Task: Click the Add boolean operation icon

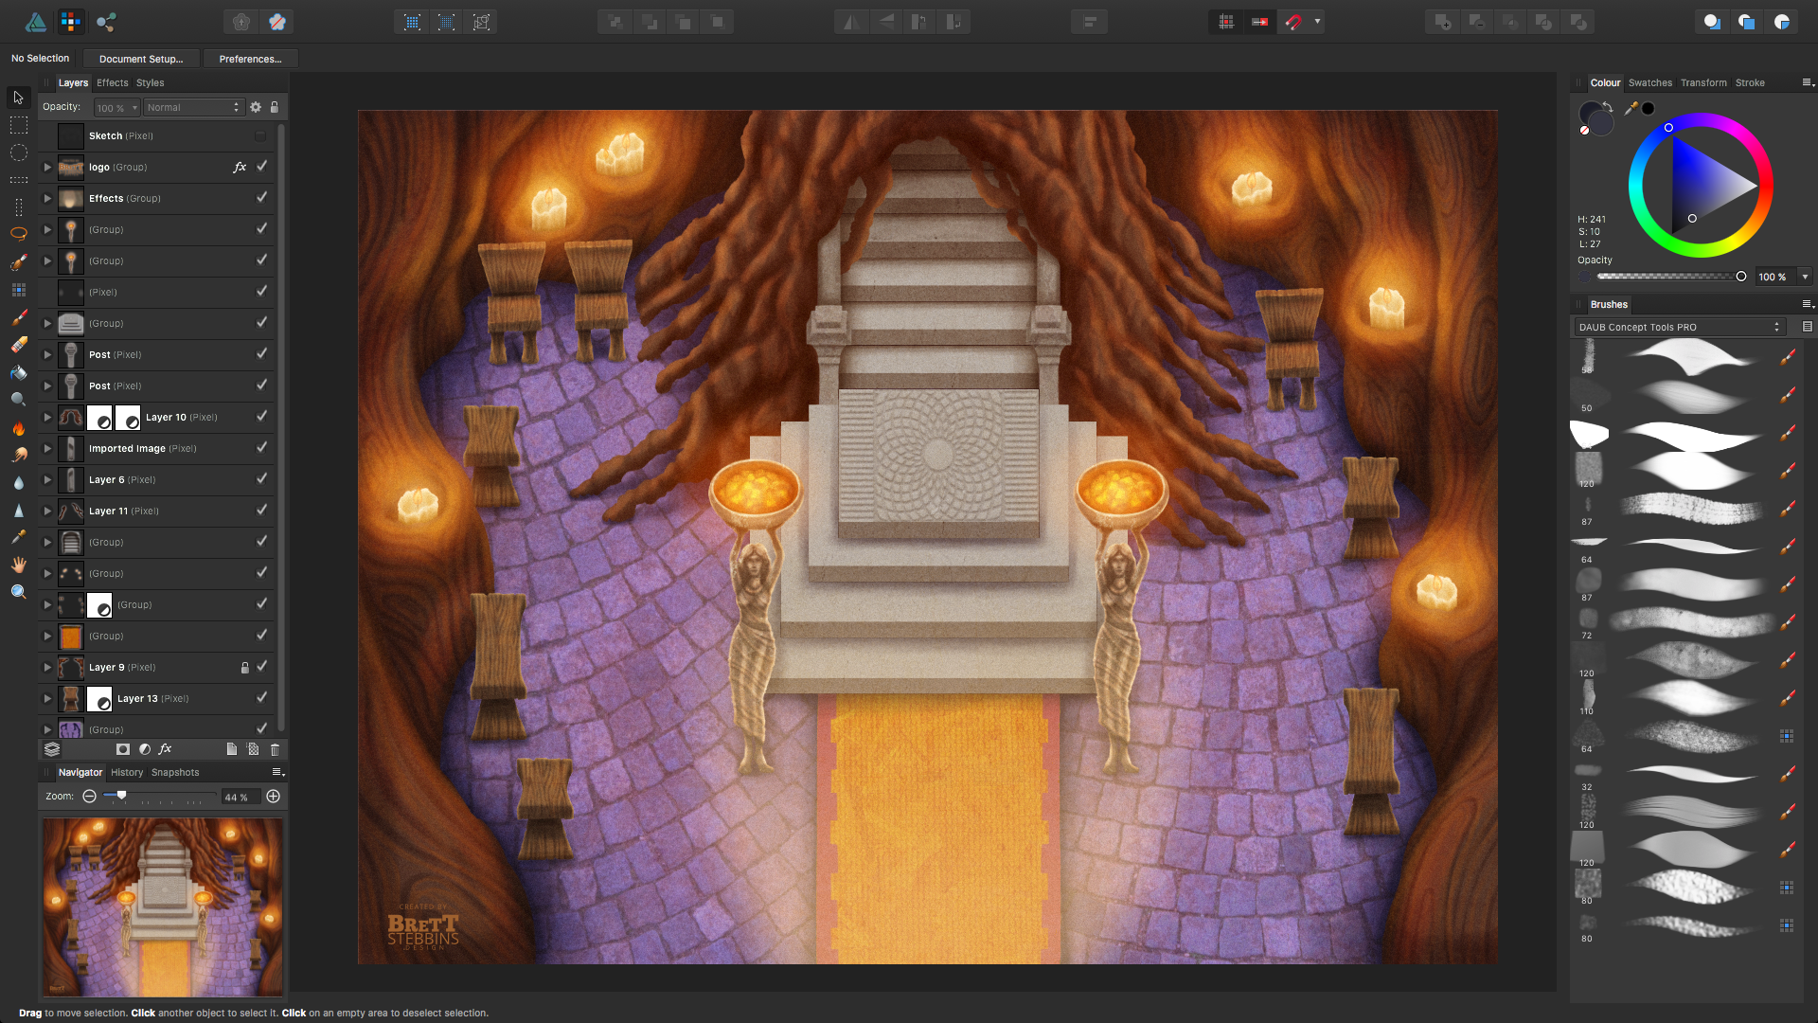Action: pyautogui.click(x=1443, y=21)
